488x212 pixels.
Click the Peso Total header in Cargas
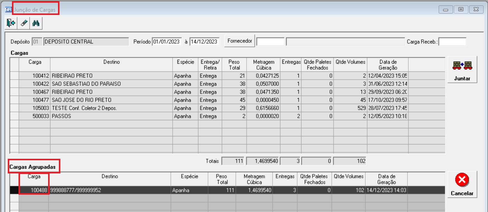tap(234, 65)
